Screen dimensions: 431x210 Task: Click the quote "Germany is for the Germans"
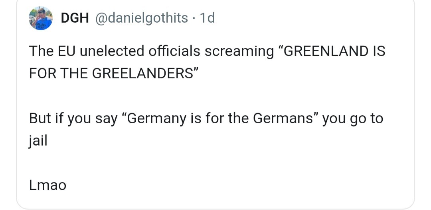click(219, 119)
